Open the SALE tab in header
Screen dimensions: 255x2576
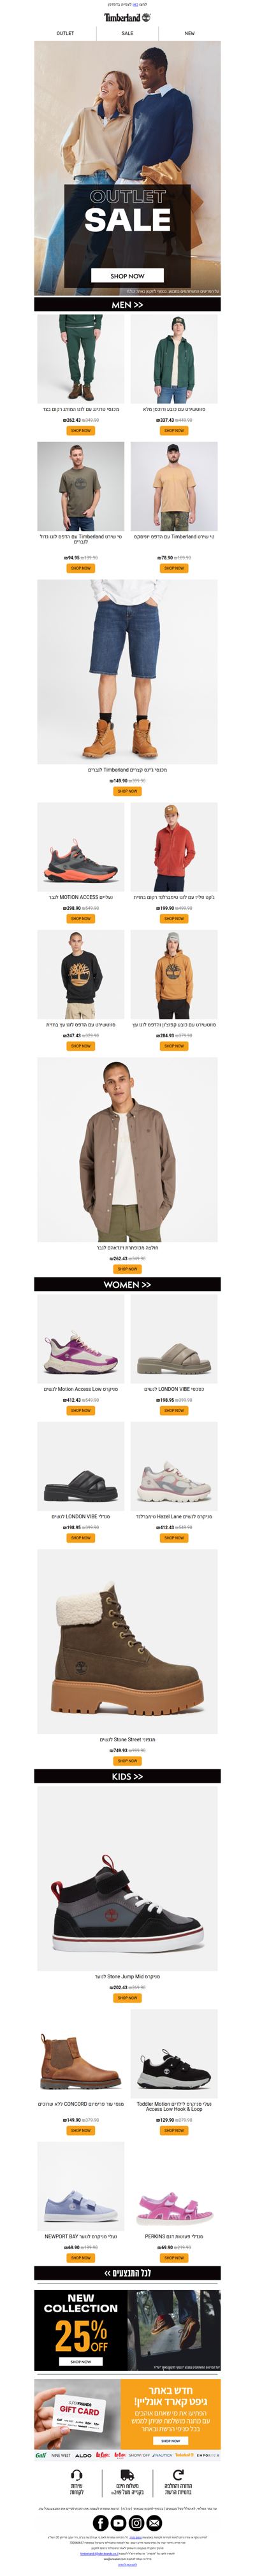[x=127, y=33]
